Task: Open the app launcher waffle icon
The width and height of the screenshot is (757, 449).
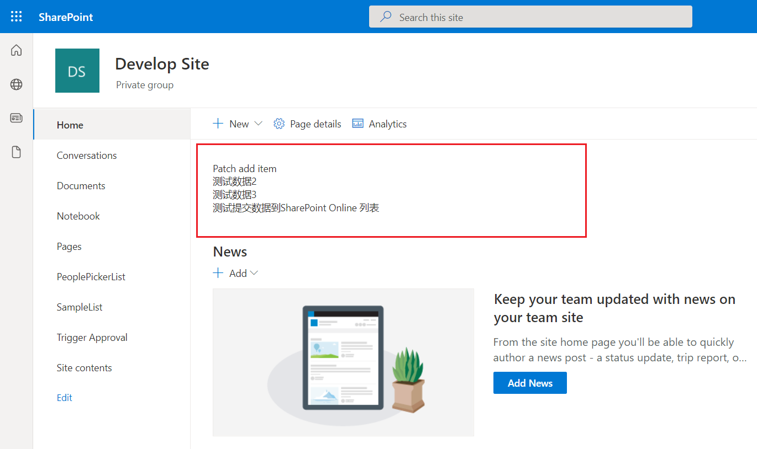Action: pos(17,17)
